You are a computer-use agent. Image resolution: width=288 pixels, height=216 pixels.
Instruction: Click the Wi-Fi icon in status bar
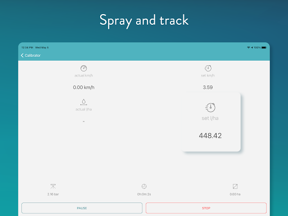click(x=249, y=48)
